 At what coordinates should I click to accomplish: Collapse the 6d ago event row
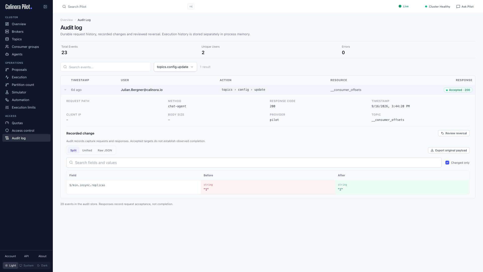point(65,90)
